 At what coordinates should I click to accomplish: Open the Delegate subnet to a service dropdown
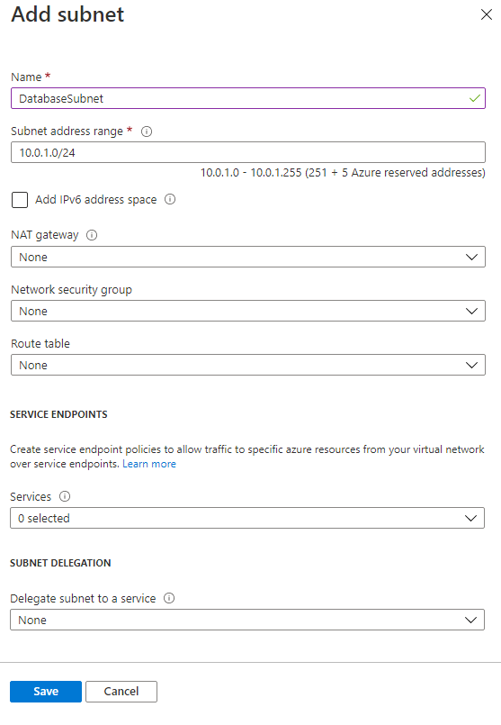(247, 620)
